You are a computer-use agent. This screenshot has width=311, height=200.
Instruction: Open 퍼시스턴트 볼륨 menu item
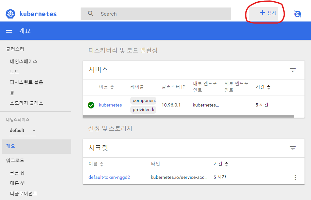[26, 82]
